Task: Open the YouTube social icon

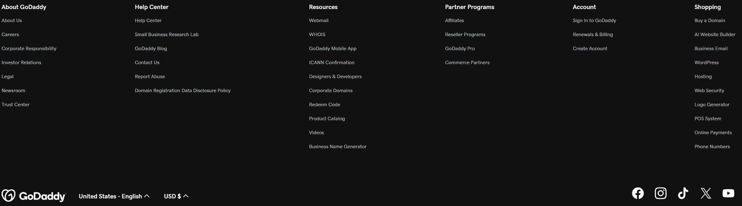Action: [x=728, y=193]
